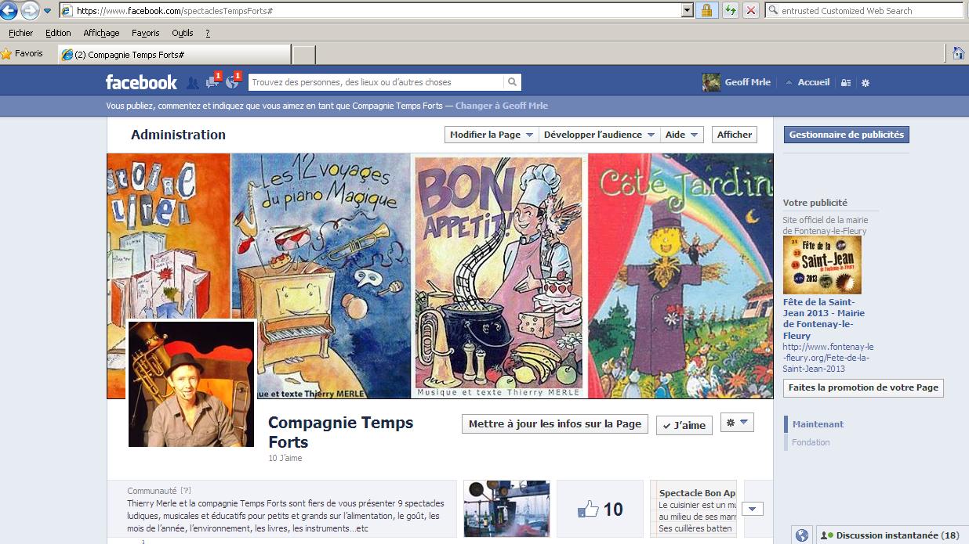Screen dimensions: 969x544
Task: Open the ? help menu
Action: (208, 33)
